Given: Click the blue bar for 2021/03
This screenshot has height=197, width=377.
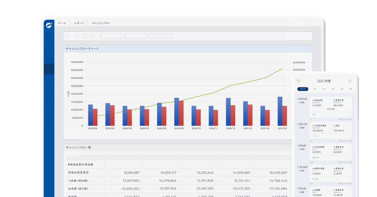Looking at the screenshot, I should 280,111.
